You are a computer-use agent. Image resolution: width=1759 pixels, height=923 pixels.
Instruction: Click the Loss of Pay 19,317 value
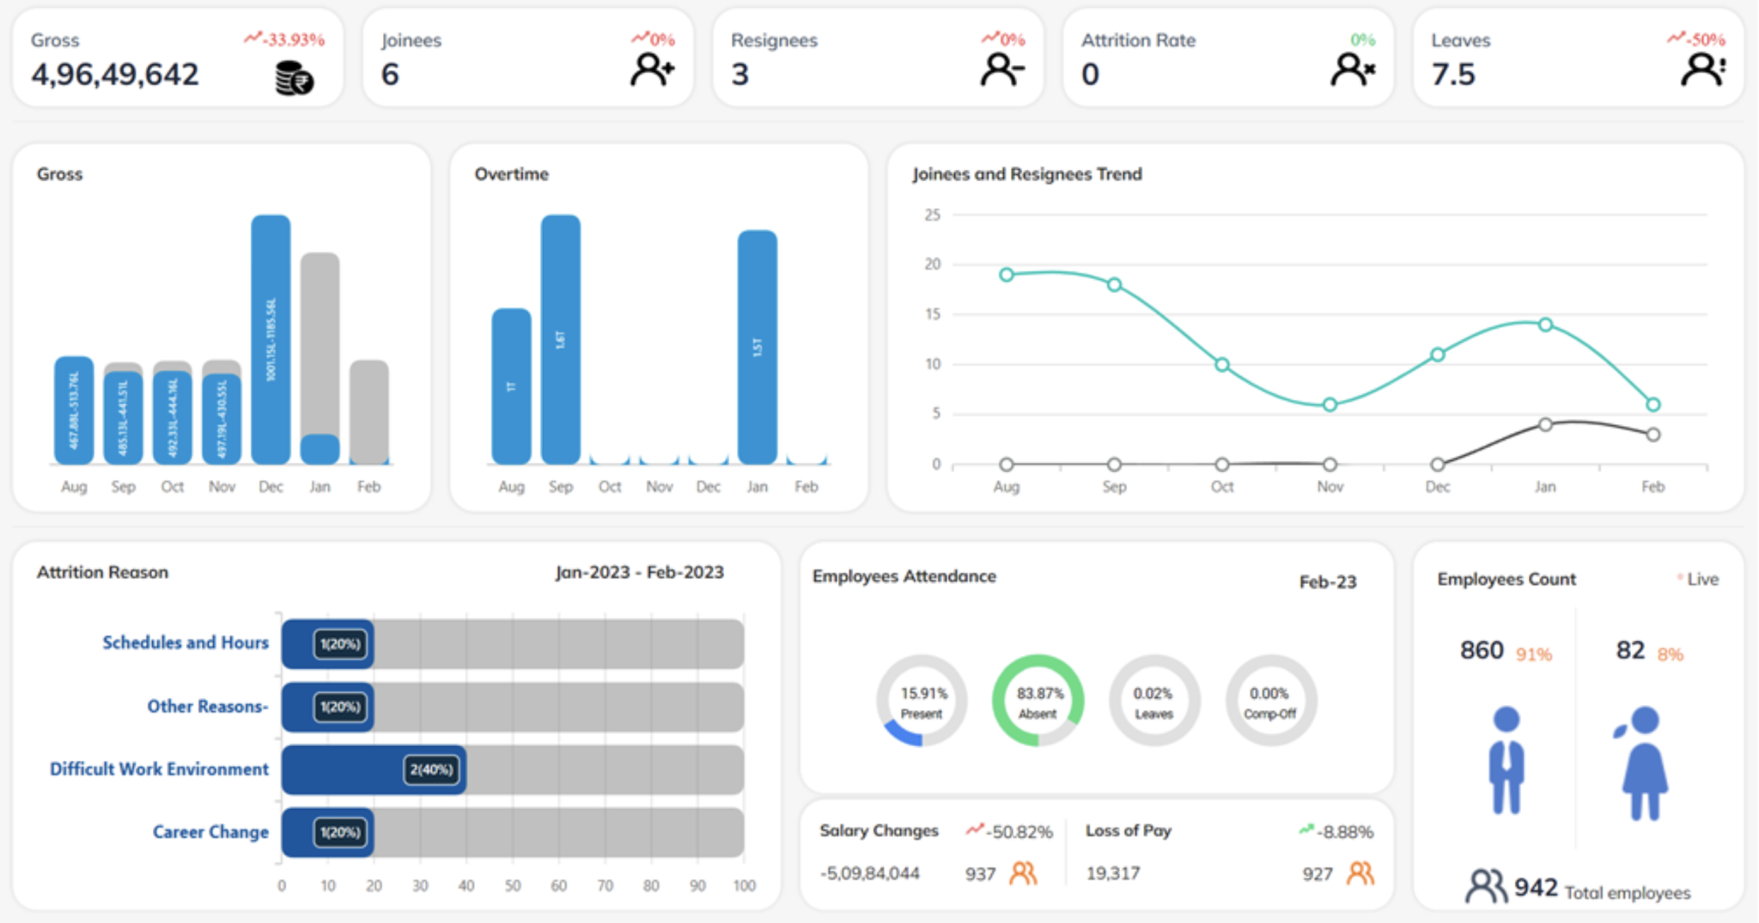[1112, 873]
